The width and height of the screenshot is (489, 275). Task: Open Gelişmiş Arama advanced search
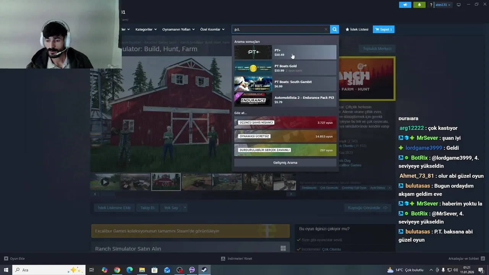pyautogui.click(x=285, y=163)
